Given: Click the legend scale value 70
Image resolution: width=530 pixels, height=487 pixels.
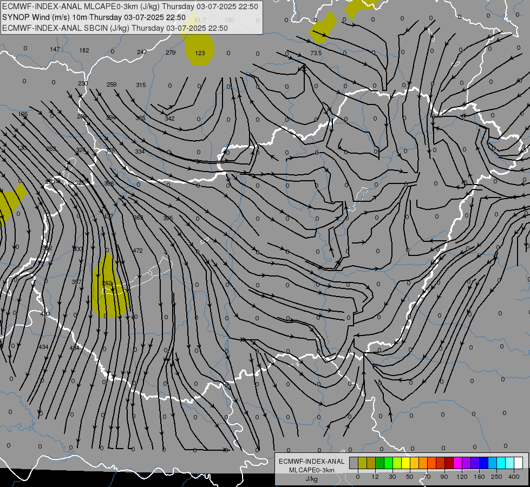Looking at the screenshot, I should click(427, 477).
